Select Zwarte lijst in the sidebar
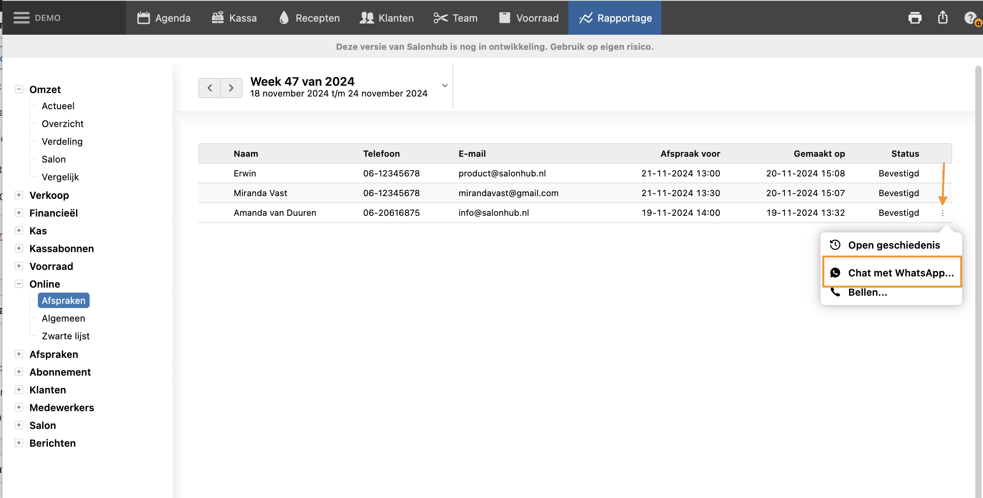Image resolution: width=983 pixels, height=498 pixels. pyautogui.click(x=66, y=336)
